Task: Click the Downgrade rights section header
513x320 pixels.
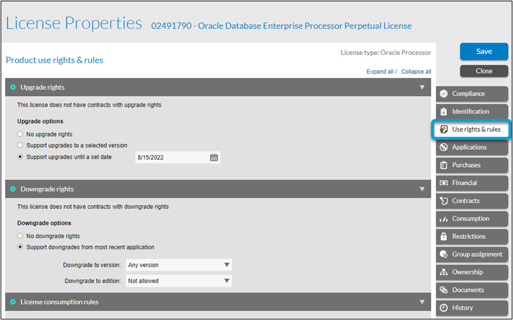Action: [x=218, y=189]
